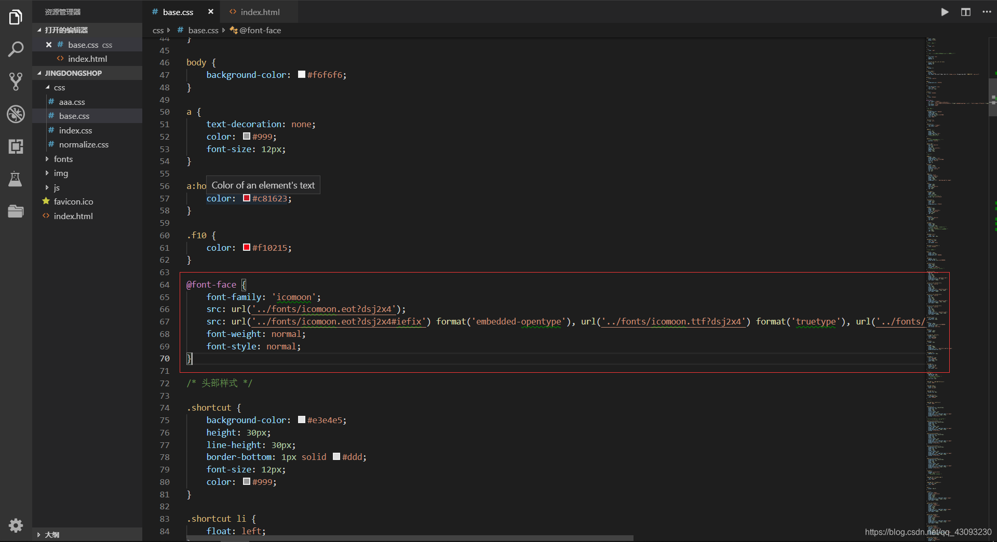This screenshot has width=997, height=542.
Task: Click the 头部样式 comment on line 72
Action: click(219, 383)
